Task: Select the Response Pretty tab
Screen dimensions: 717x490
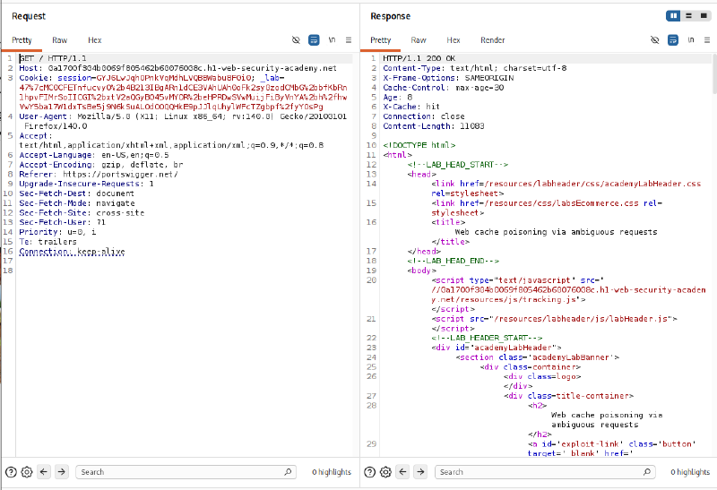Action: pos(380,40)
